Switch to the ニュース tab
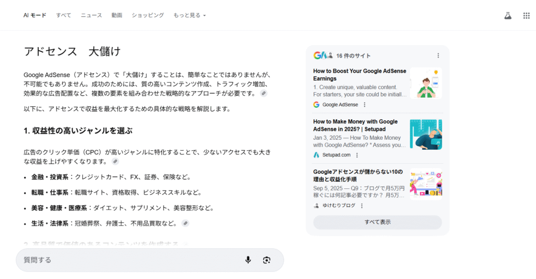 pos(91,16)
